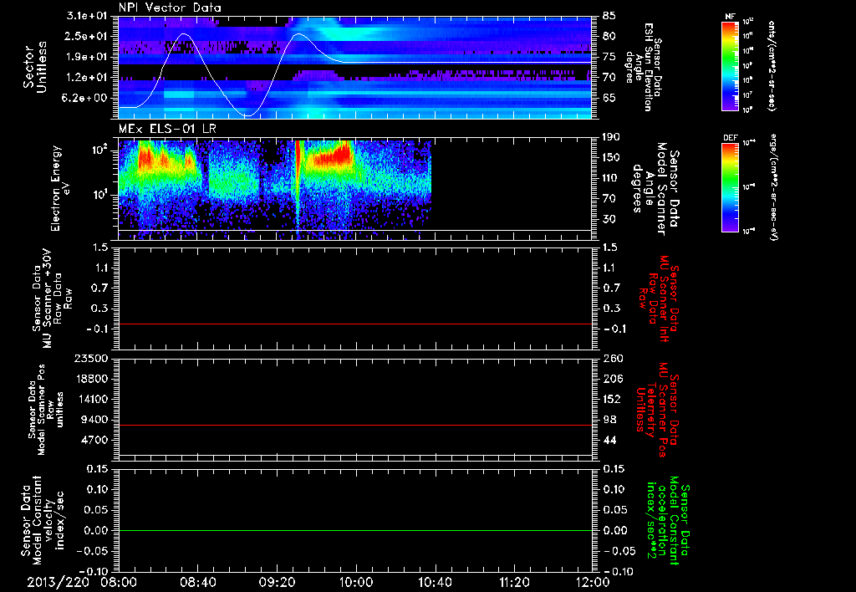Viewport: 856px width, 592px height.
Task: Click the 11:20 time axis label
Action: [x=514, y=582]
